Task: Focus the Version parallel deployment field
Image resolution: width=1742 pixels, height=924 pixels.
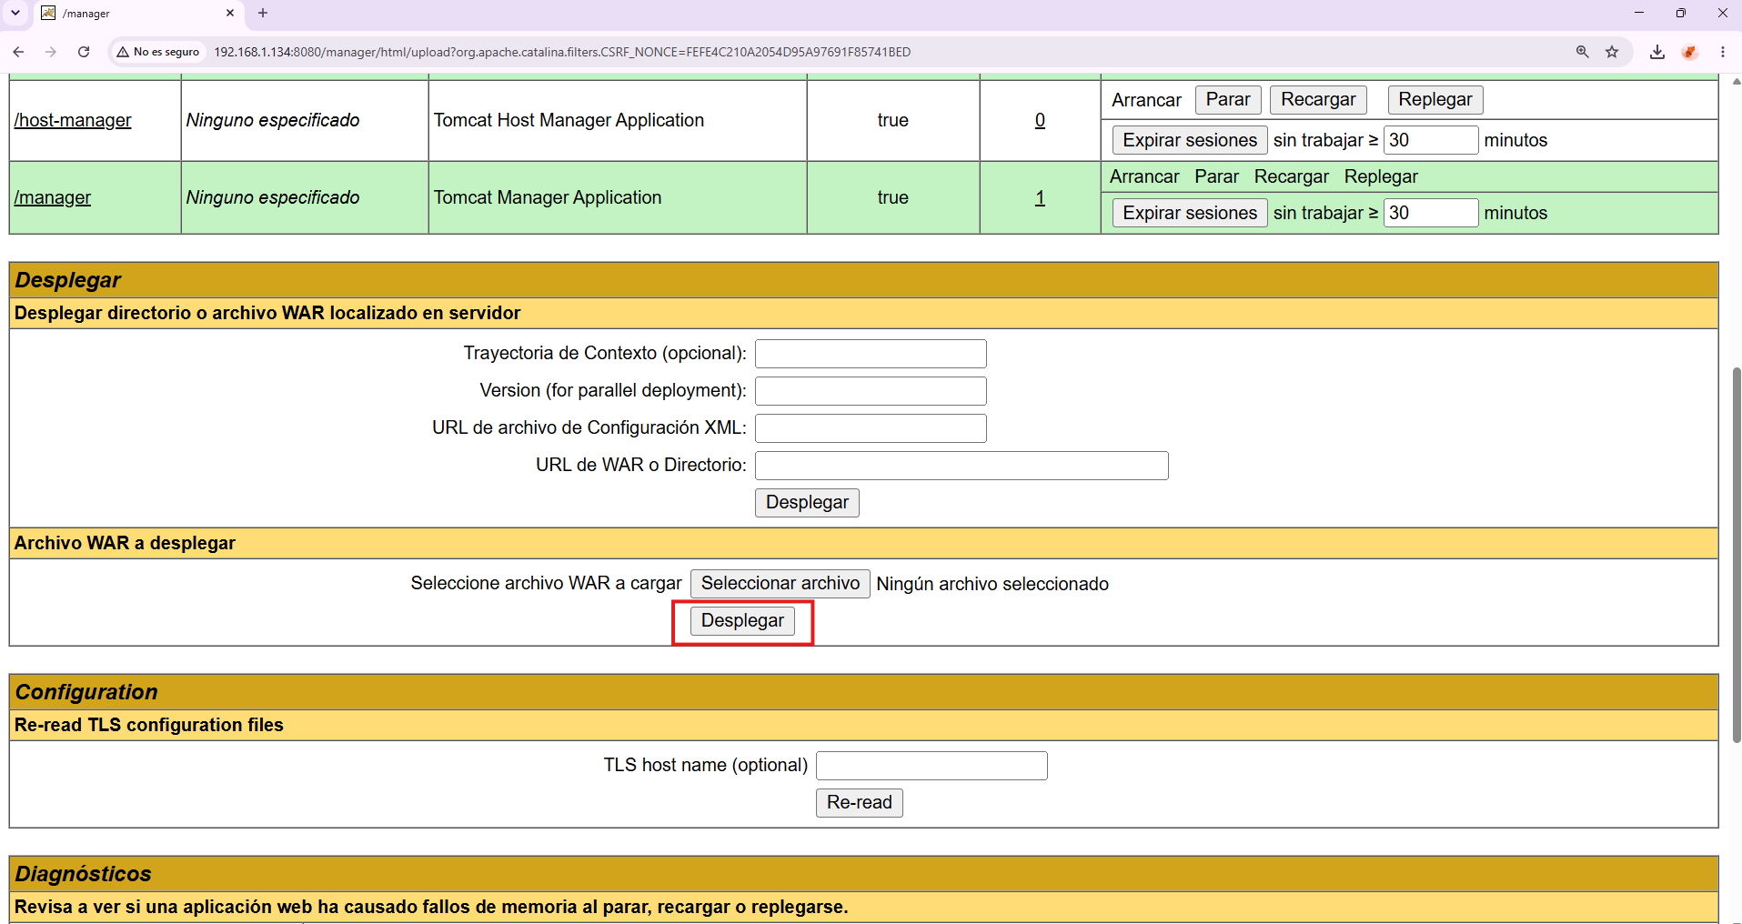Action: 871,391
